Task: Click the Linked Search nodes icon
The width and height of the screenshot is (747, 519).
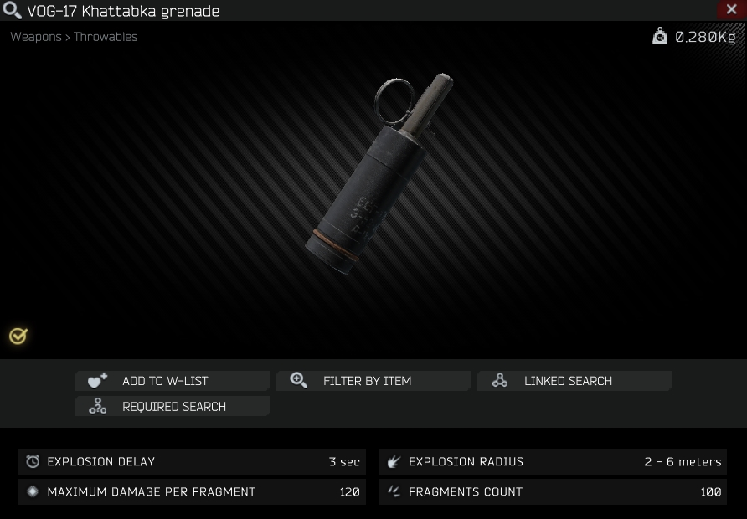Action: click(500, 380)
